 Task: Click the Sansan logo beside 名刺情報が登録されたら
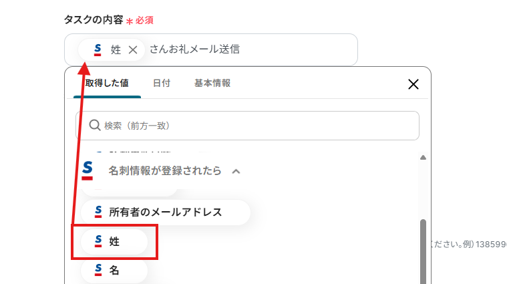pyautogui.click(x=88, y=170)
